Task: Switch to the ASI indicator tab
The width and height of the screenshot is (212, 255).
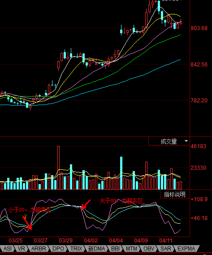Action: point(7,249)
